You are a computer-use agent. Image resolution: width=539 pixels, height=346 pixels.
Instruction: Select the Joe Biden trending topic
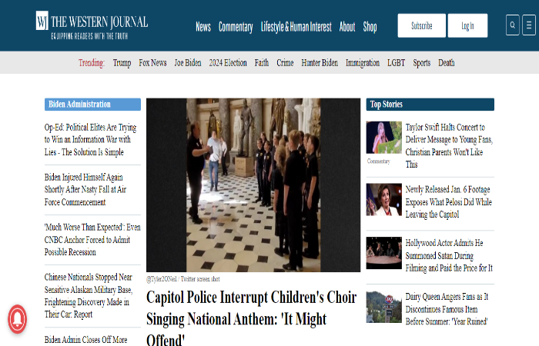[188, 63]
